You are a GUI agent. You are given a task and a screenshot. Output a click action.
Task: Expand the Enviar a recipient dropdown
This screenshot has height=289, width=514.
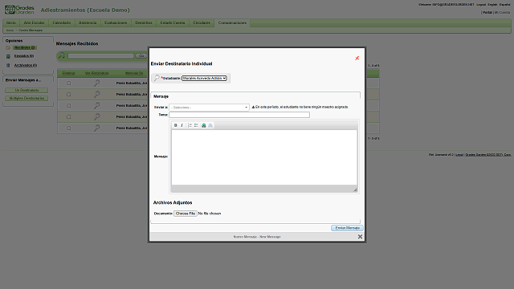pyautogui.click(x=209, y=107)
